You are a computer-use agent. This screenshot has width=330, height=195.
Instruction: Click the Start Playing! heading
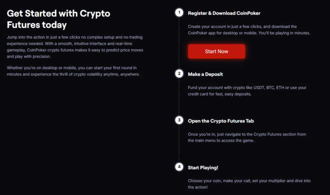[203, 168]
